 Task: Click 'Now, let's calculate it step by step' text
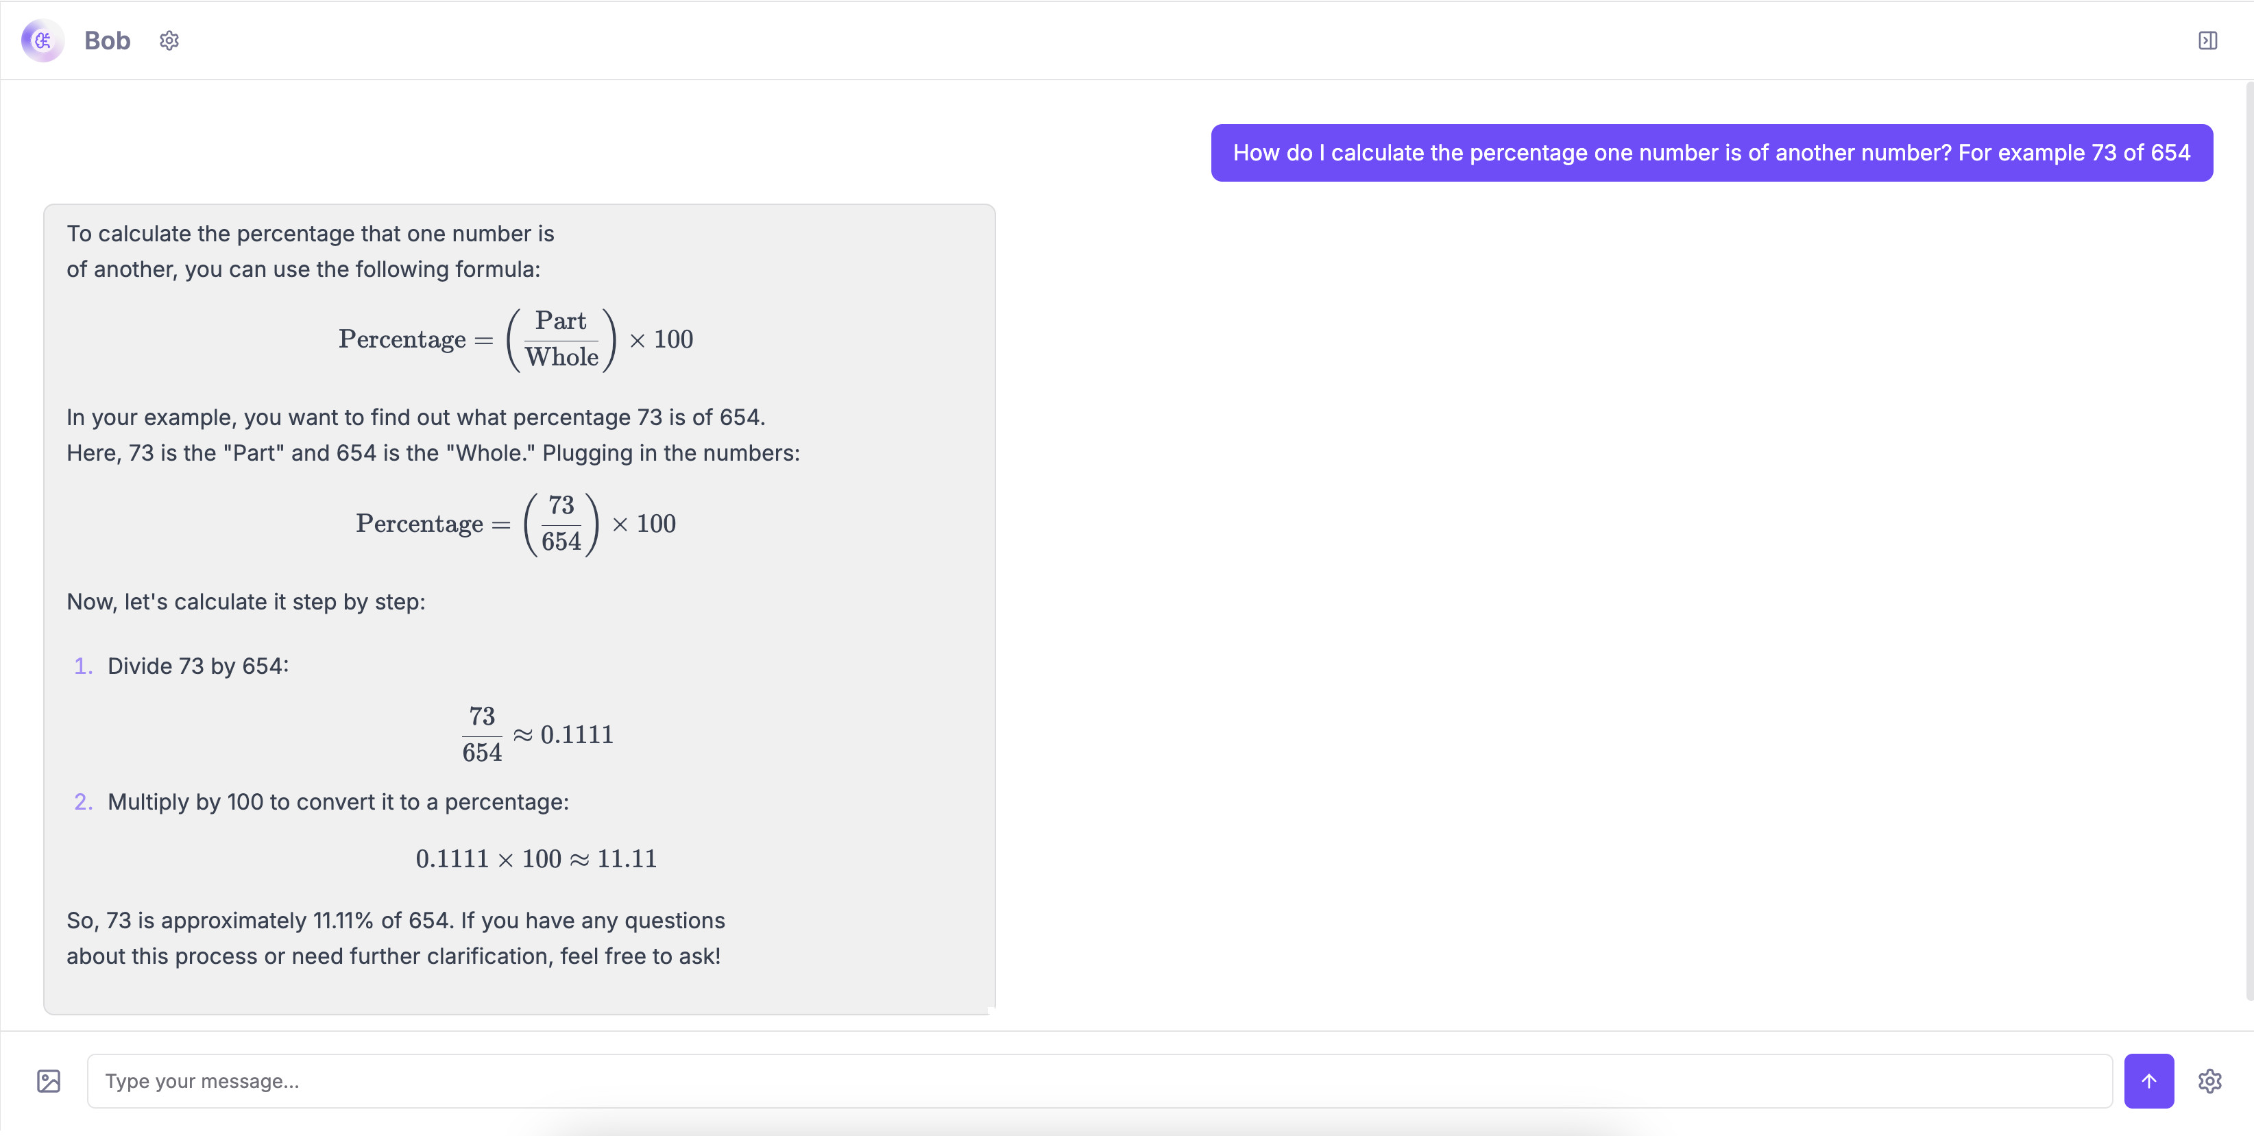[x=246, y=602]
